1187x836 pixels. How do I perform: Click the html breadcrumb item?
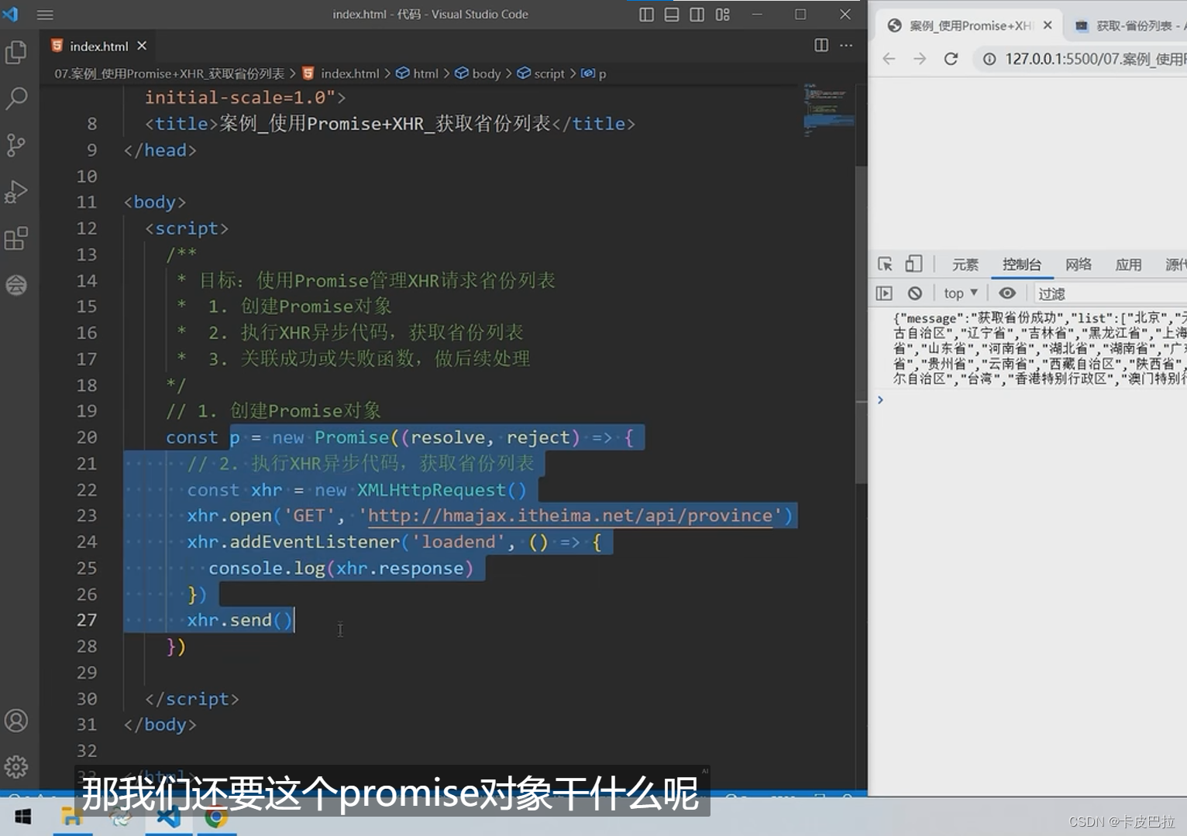click(418, 74)
